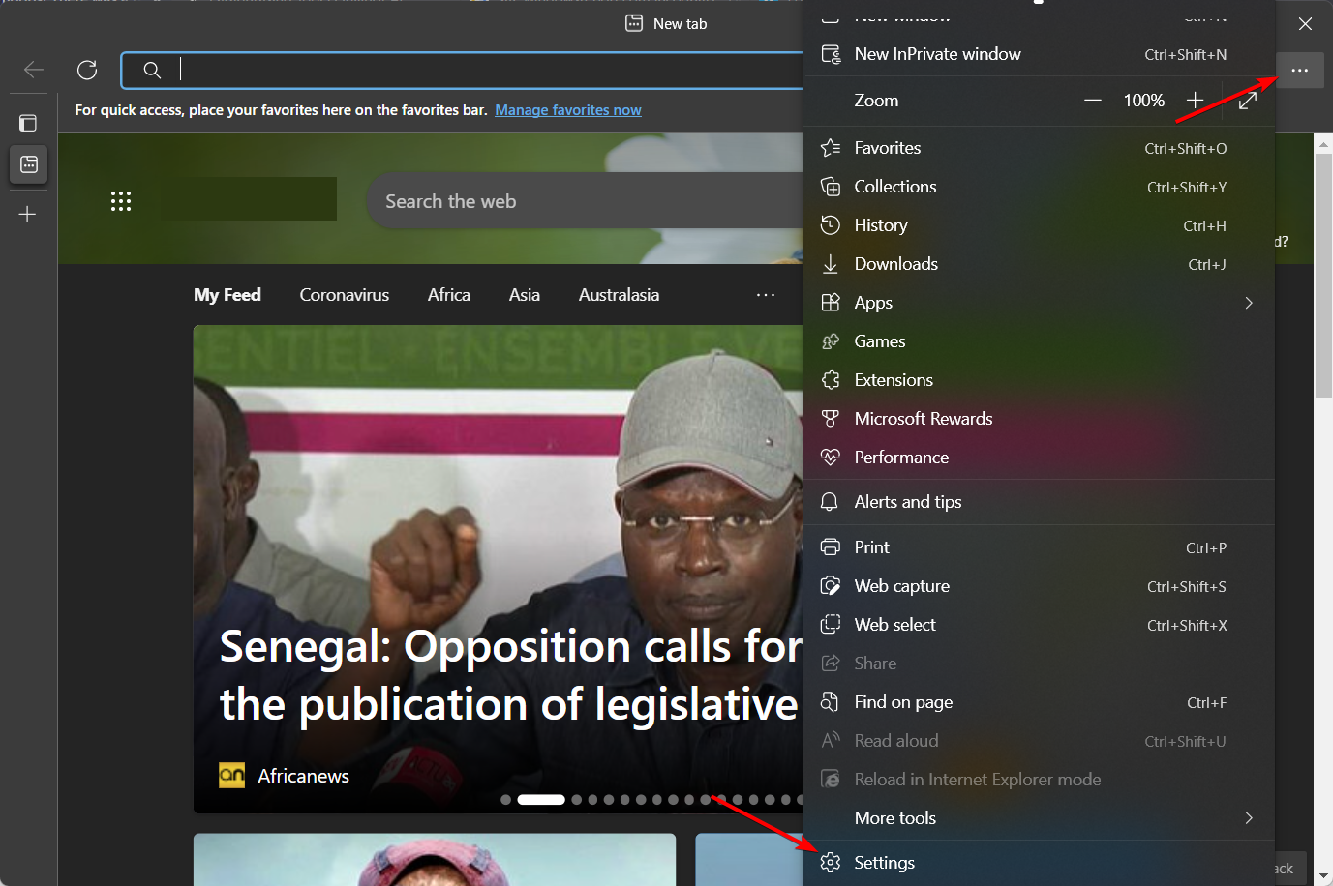The image size is (1333, 886).
Task: Click the New InPrivate window icon
Action: [x=831, y=54]
